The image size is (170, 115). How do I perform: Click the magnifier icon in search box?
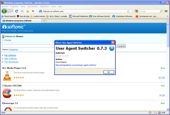(x=161, y=11)
